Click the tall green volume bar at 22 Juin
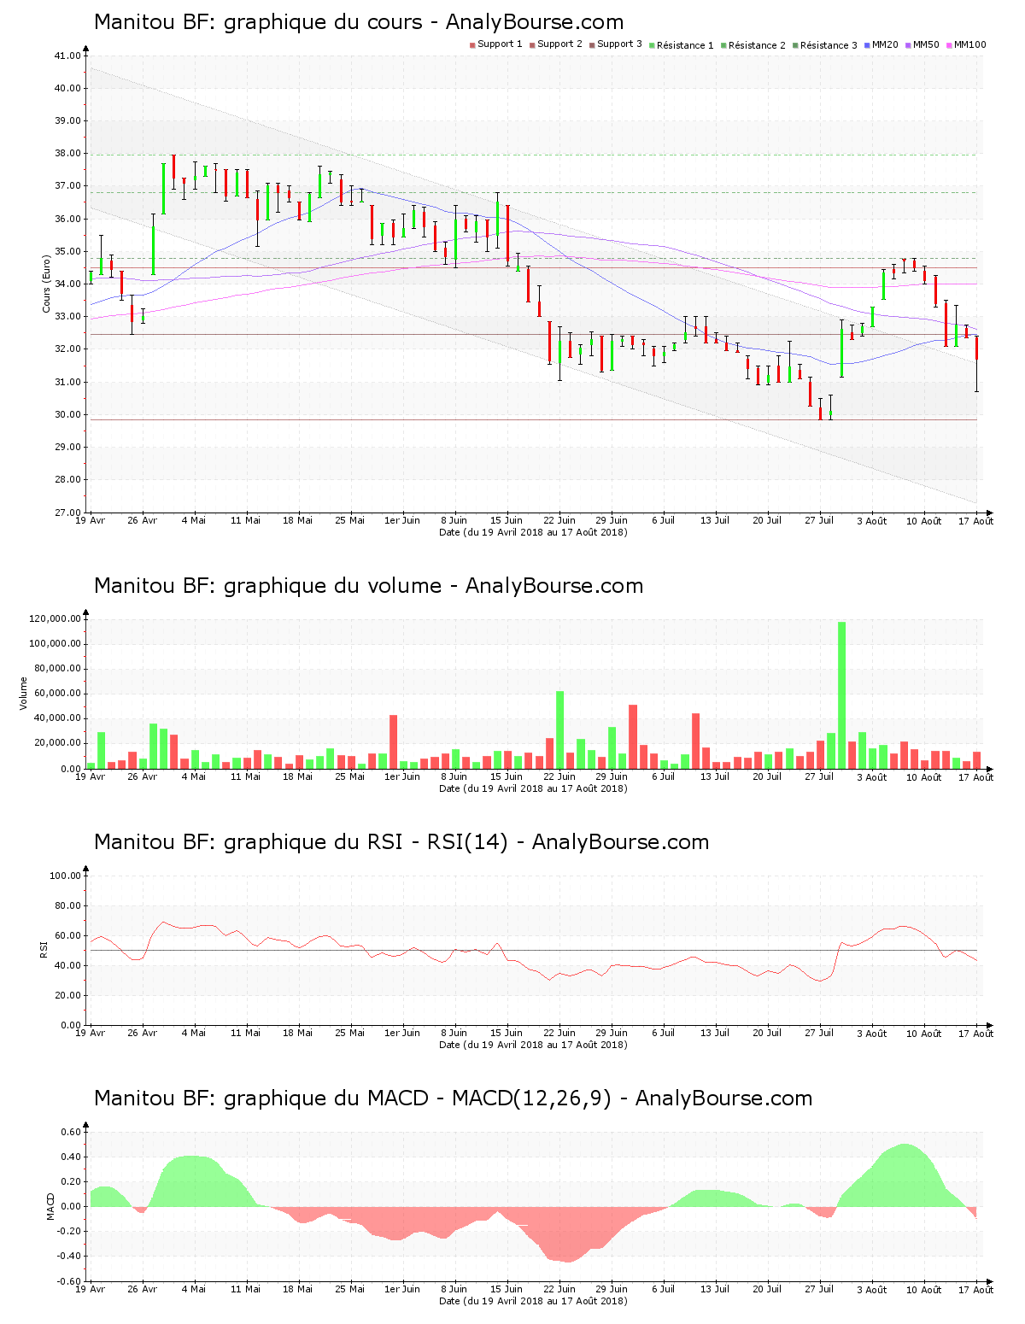This screenshot has height=1324, width=1025. coord(560,729)
